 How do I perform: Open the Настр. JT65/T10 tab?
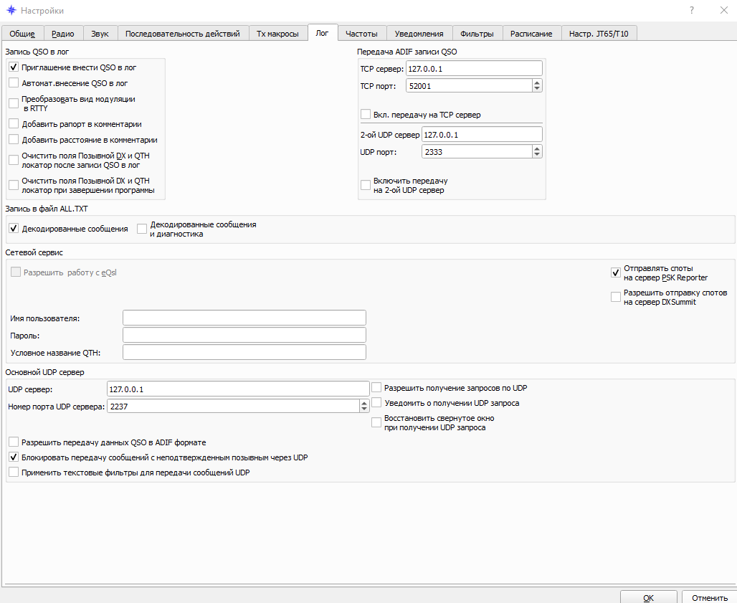[x=599, y=34]
